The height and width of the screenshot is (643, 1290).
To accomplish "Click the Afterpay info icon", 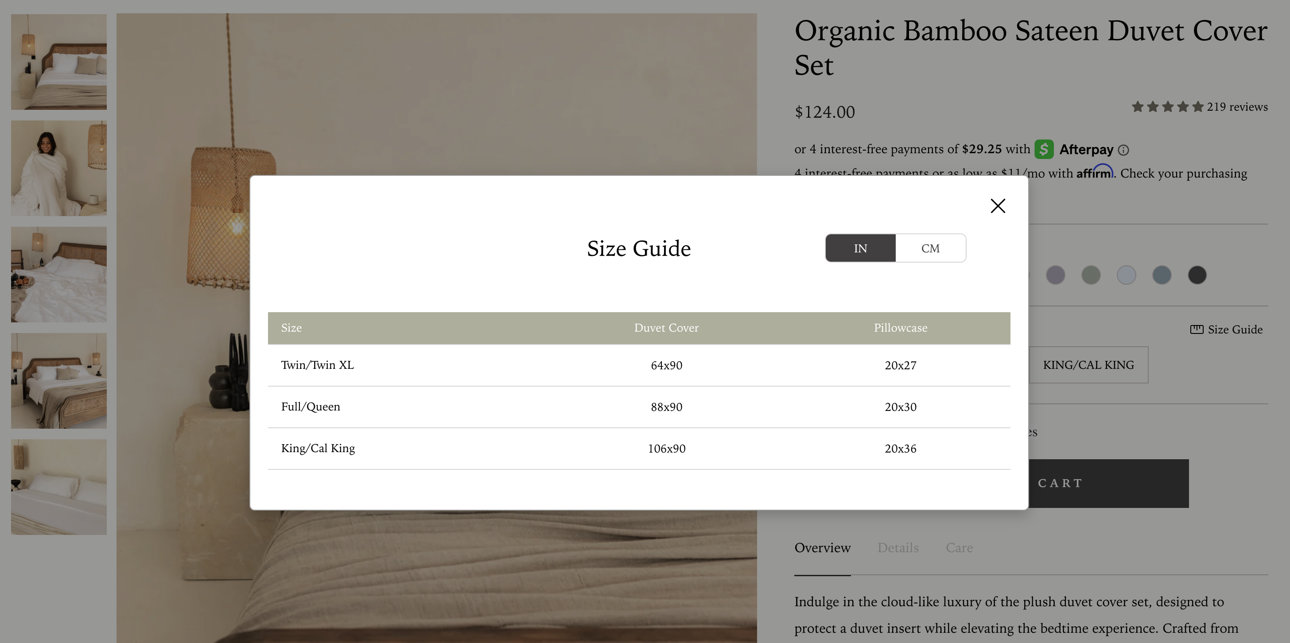I will (1123, 150).
